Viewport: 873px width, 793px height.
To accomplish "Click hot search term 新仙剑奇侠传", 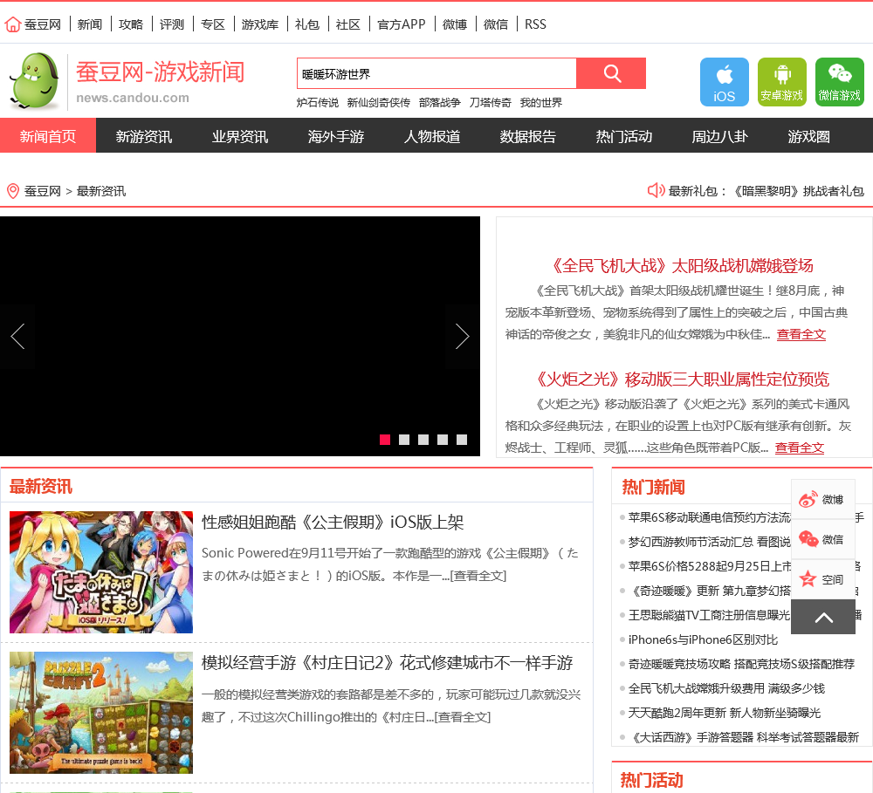I will pyautogui.click(x=379, y=102).
